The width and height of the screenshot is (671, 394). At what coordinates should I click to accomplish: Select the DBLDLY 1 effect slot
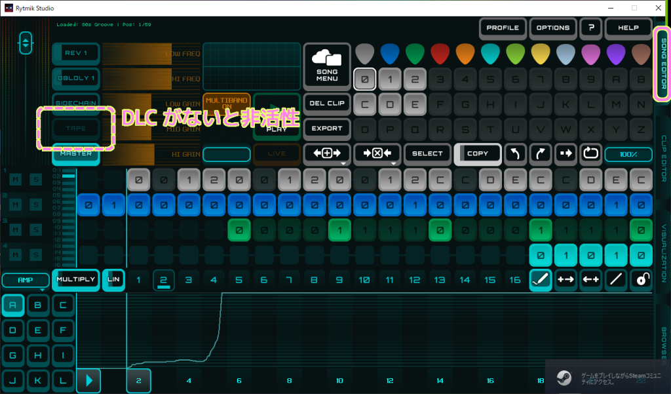pos(76,79)
